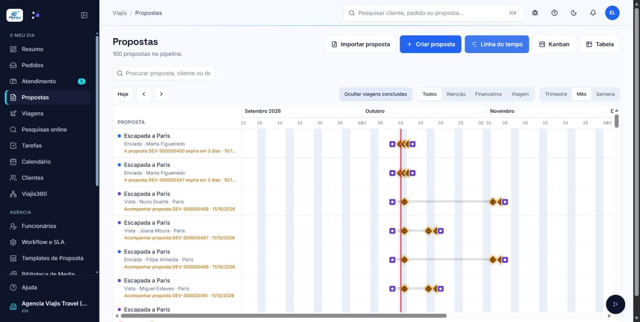This screenshot has height=322, width=640.
Task: Open the floating assistant button
Action: tap(615, 304)
